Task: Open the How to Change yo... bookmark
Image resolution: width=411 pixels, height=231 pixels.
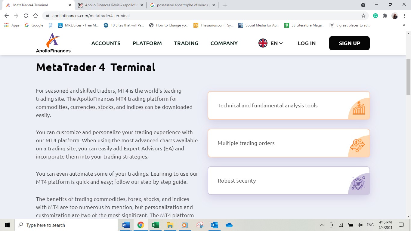Action: click(169, 25)
